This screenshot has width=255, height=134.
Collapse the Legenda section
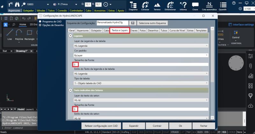[x=70, y=36]
